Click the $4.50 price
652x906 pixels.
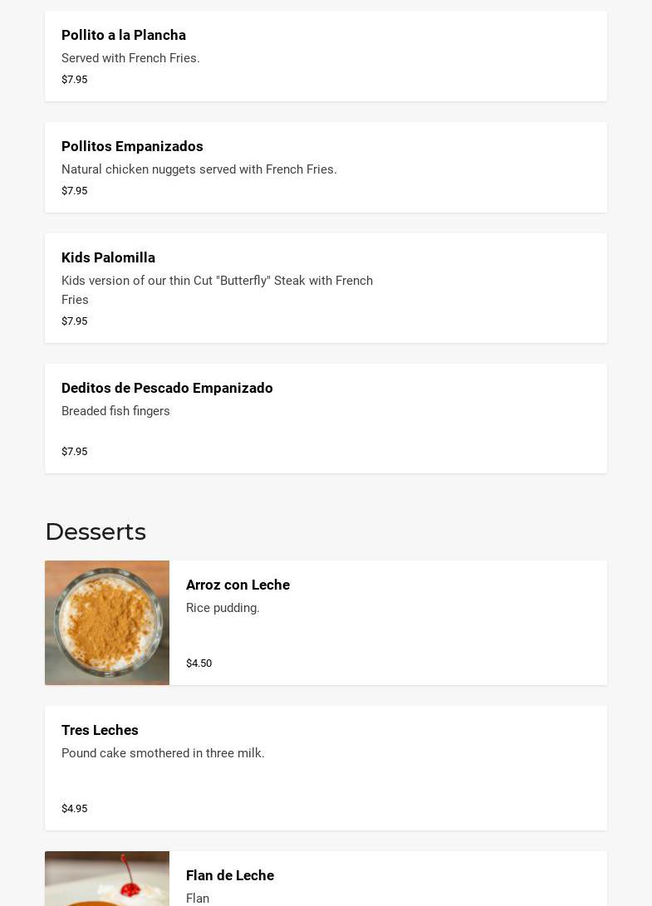199,664
